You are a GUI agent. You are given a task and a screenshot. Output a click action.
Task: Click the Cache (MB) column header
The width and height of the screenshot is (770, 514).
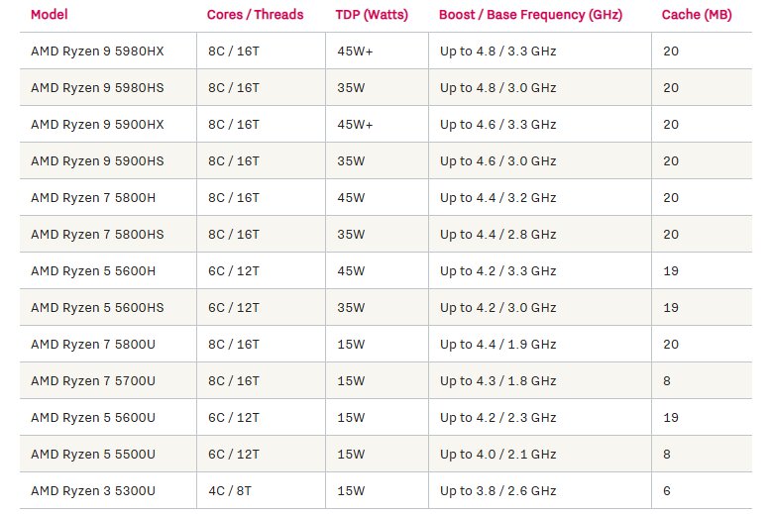697,15
